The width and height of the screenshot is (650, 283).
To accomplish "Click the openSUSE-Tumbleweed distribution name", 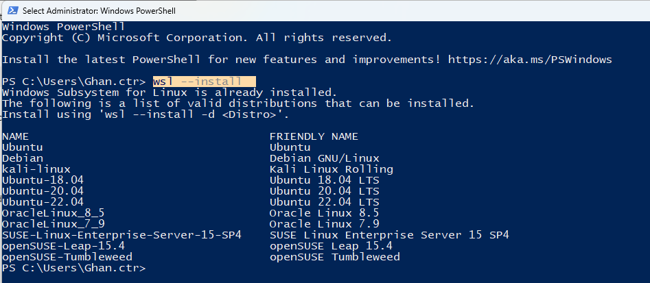I will pos(67,257).
